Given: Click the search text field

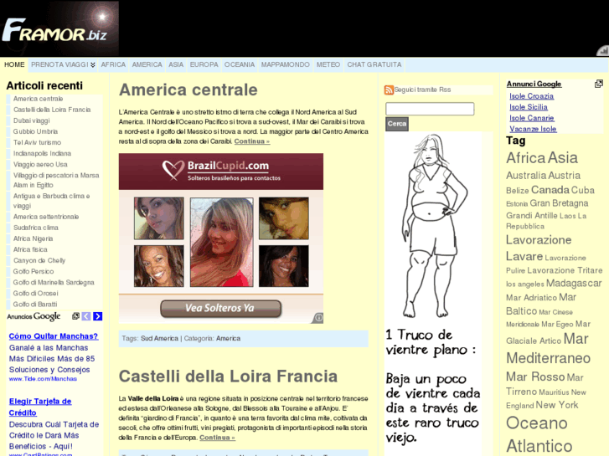Looking at the screenshot, I should pyautogui.click(x=430, y=109).
